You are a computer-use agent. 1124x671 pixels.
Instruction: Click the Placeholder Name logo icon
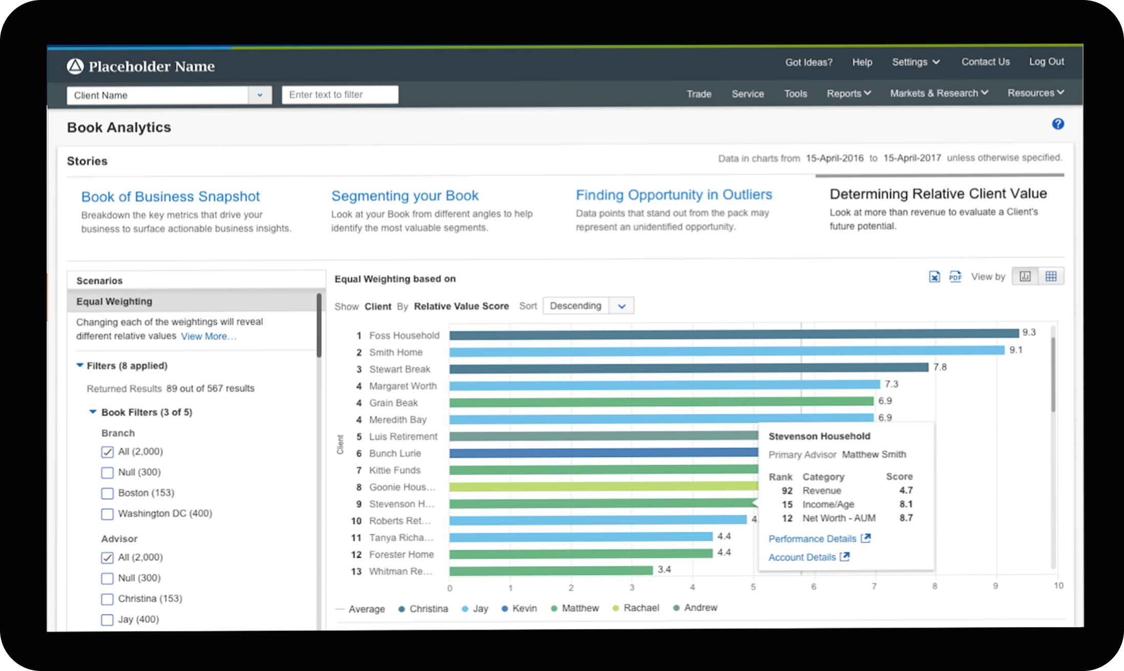click(75, 66)
